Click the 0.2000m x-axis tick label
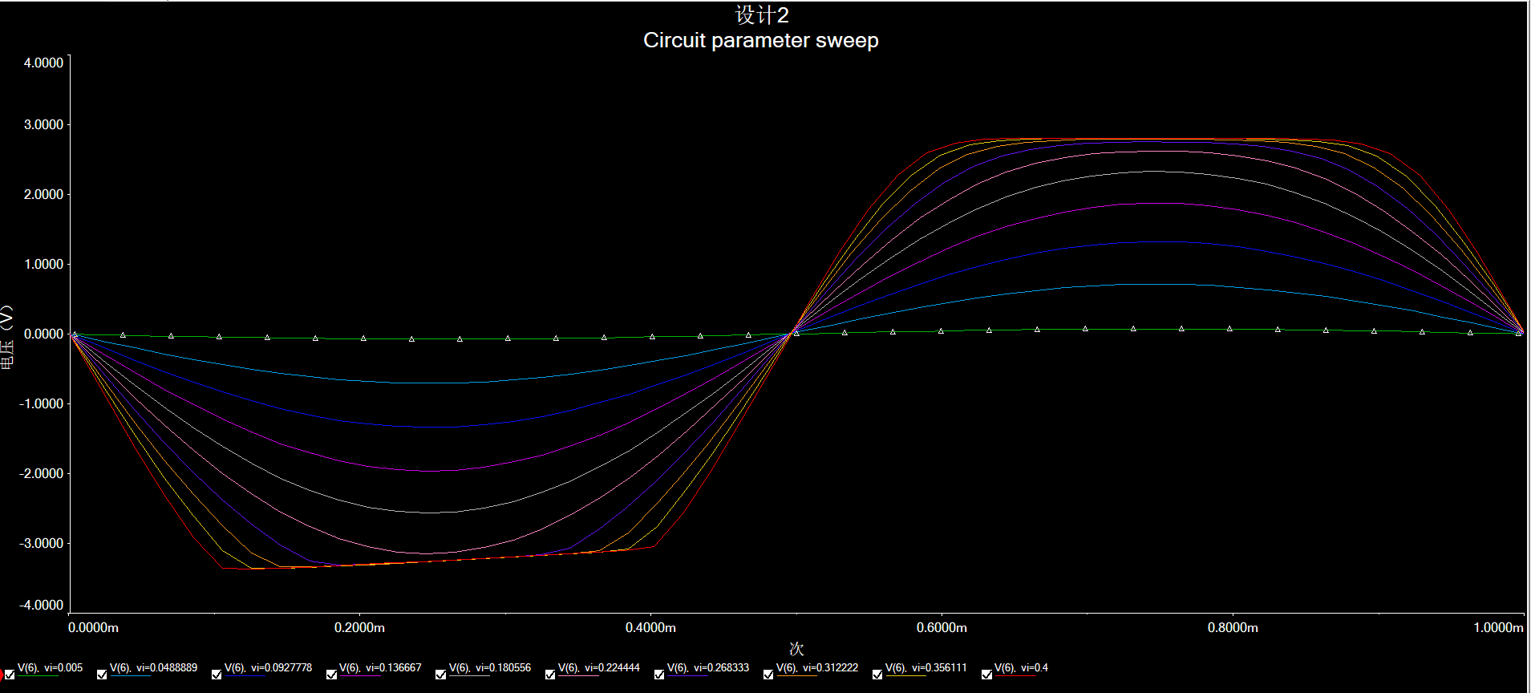 359,627
